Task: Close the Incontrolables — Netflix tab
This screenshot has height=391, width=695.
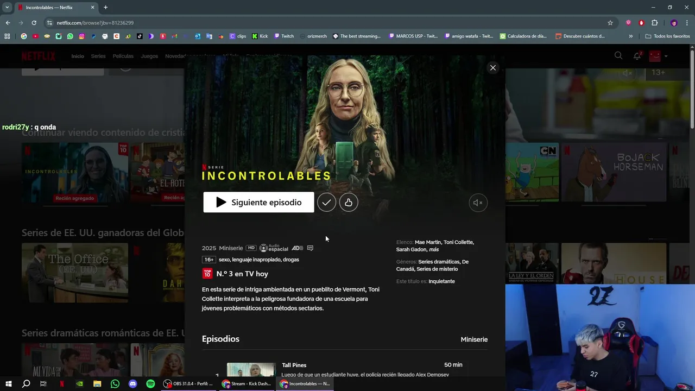Action: tap(92, 8)
